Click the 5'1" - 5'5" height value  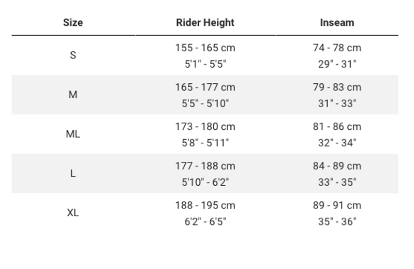pos(205,64)
